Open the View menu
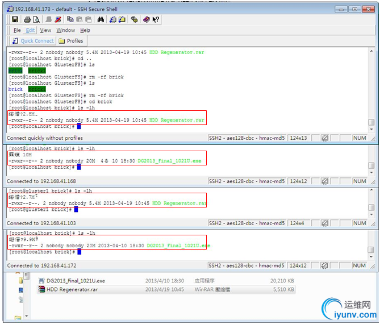Viewport: 380px width, 324px height. [45, 30]
